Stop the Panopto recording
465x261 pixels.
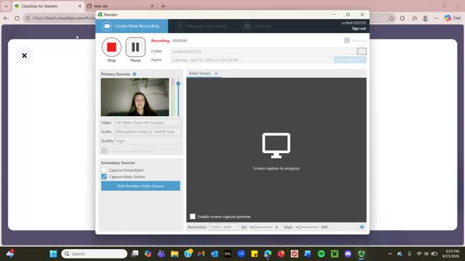click(x=111, y=47)
